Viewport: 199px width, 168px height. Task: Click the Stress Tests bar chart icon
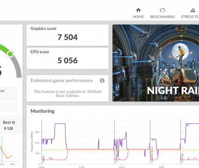click(x=193, y=10)
